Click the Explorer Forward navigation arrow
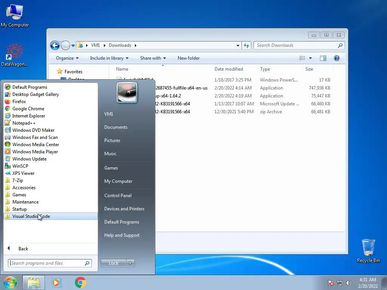This screenshot has width=387, height=290. pos(65,45)
